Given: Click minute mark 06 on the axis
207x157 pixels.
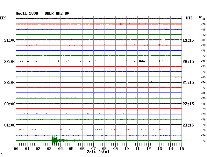Looking at the screenshot, I should pos(82,148).
